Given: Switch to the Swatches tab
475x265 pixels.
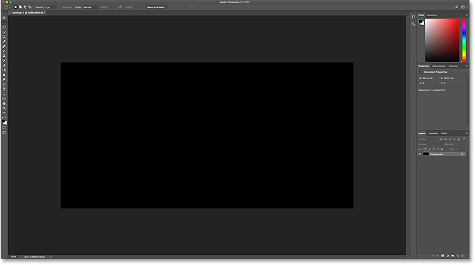Looking at the screenshot, I should point(432,15).
